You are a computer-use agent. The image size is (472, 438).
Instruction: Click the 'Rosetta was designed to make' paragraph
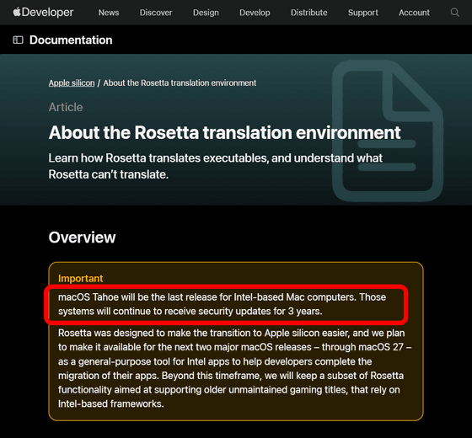pyautogui.click(x=235, y=369)
